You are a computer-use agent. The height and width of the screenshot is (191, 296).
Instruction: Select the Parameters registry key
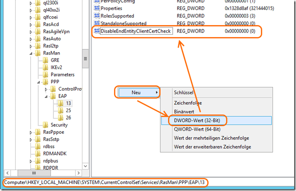(x=63, y=74)
